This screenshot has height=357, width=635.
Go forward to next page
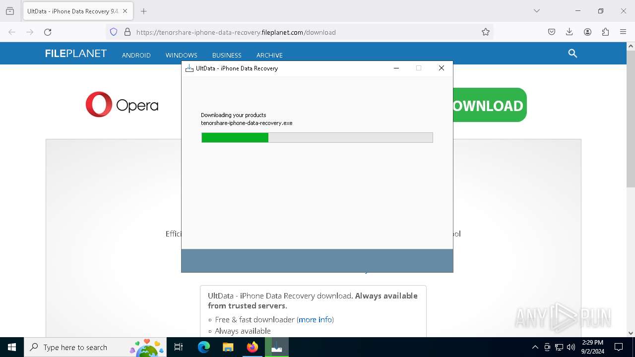[x=30, y=32]
